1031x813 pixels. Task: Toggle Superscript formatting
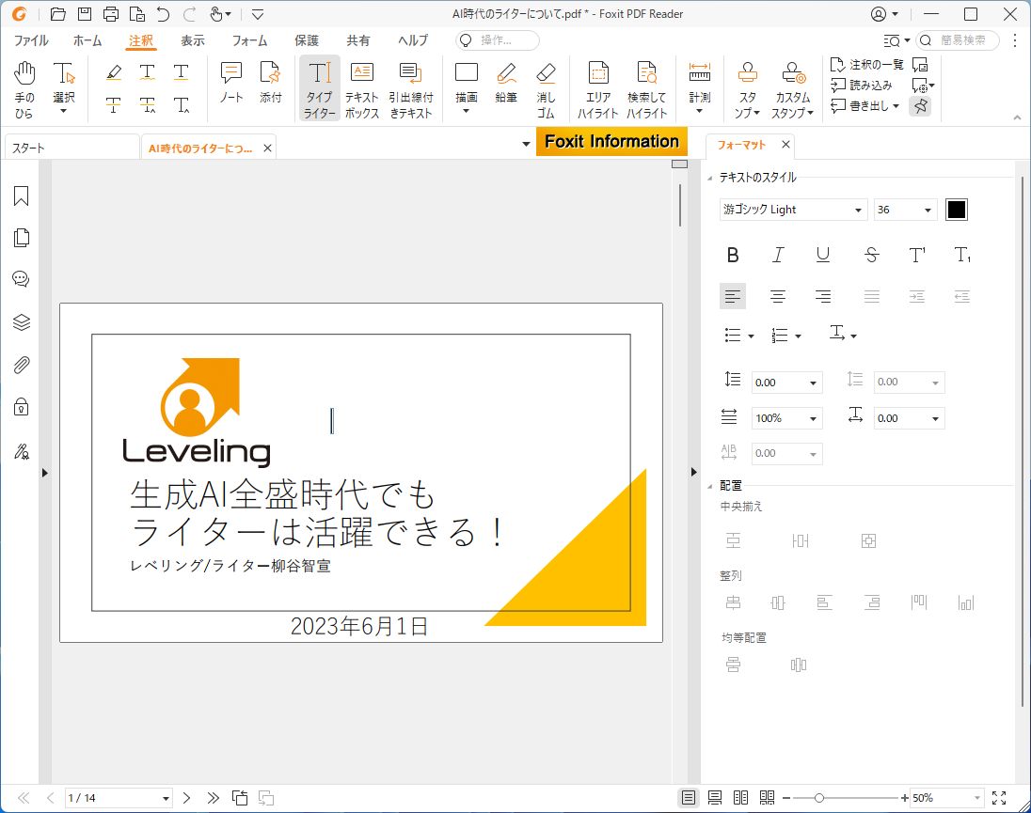(916, 255)
